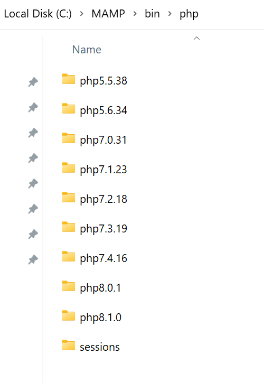This screenshot has width=264, height=383.
Task: Click the bottommost pin icon in sidebar
Action: point(33,260)
